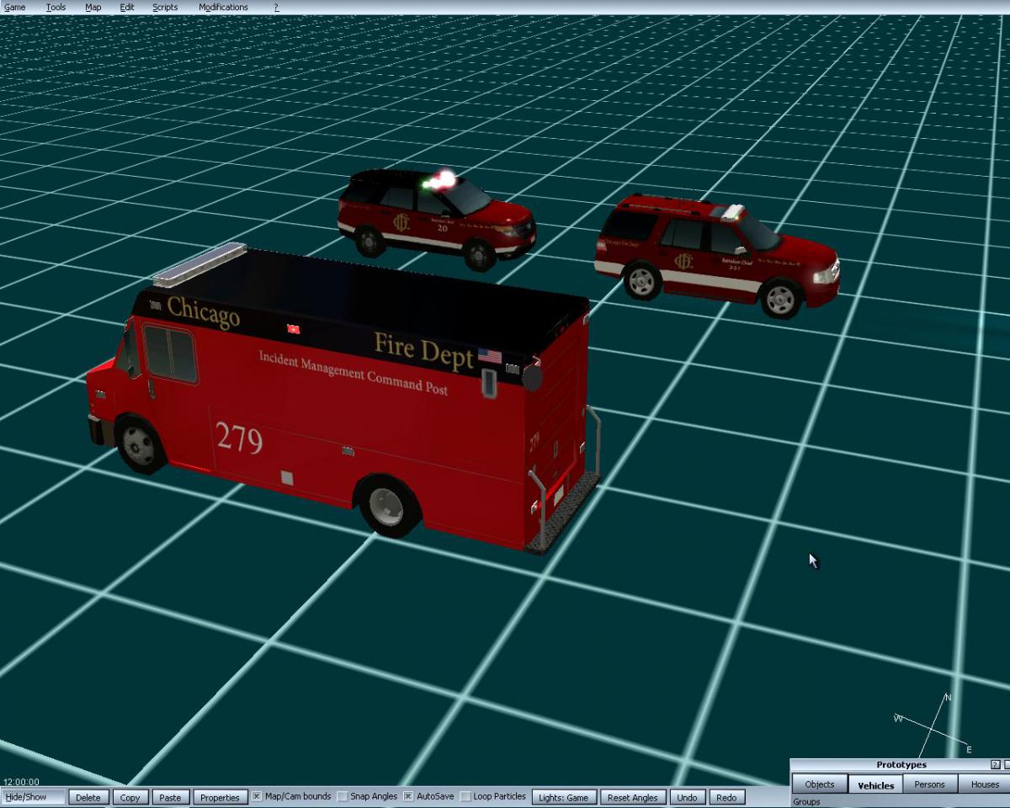Click the compass orientation indicator
1010x808 pixels.
(x=934, y=723)
